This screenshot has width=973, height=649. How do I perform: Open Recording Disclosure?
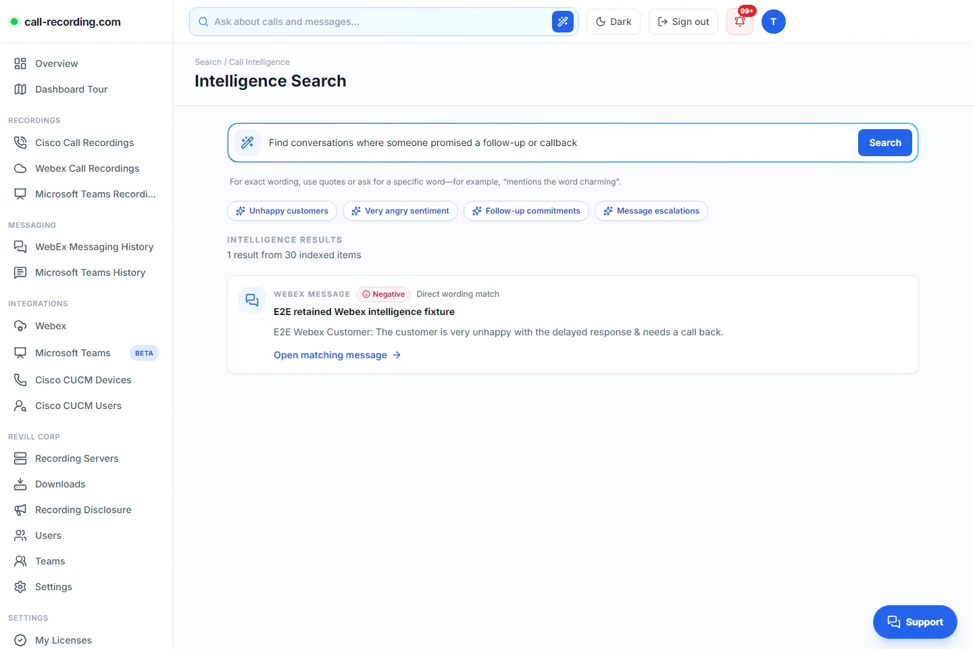point(86,510)
